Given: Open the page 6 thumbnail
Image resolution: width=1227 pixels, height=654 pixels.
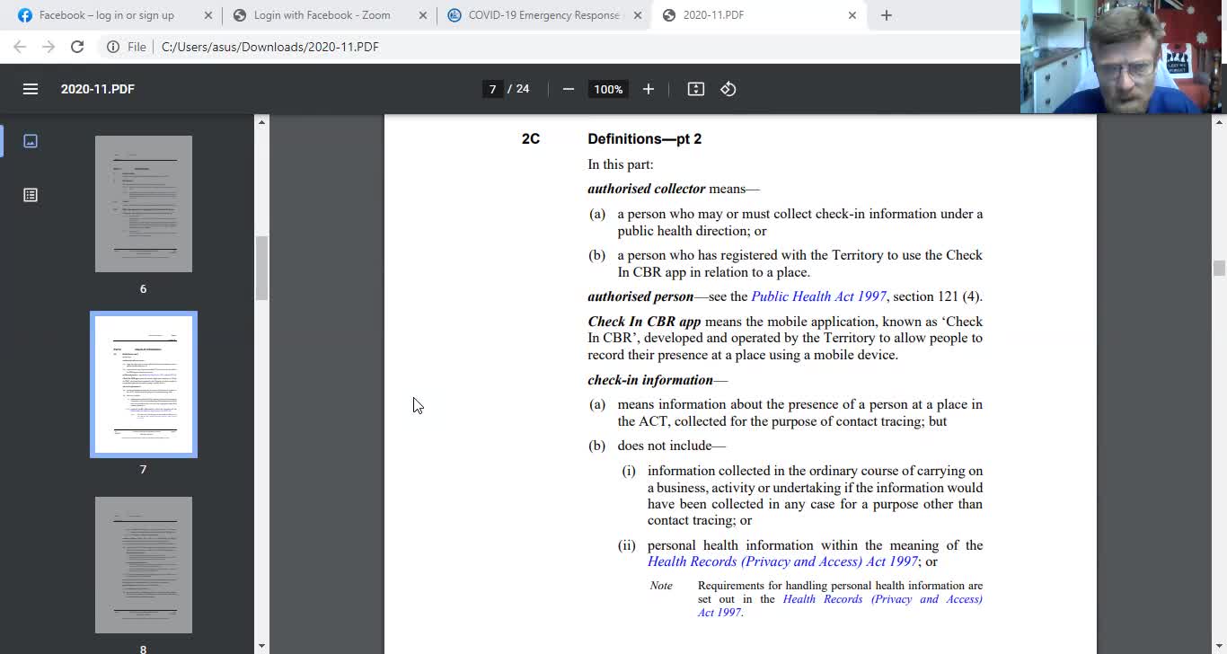Looking at the screenshot, I should [144, 204].
